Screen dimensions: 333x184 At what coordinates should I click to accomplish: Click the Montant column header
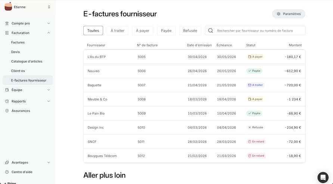295,45
